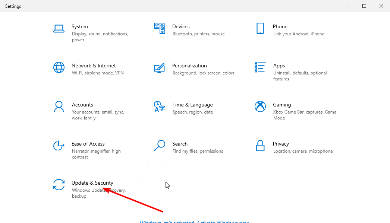Open the Ease of Access icon
The height and width of the screenshot is (223, 390).
[59, 146]
